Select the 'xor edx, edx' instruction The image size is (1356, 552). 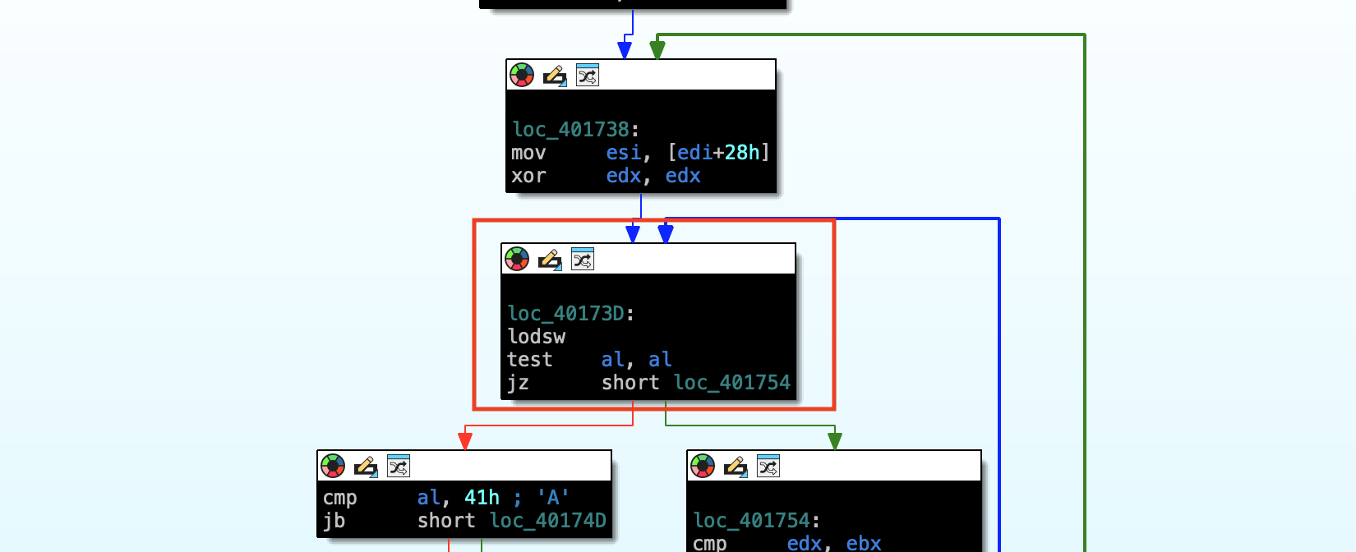coord(606,176)
